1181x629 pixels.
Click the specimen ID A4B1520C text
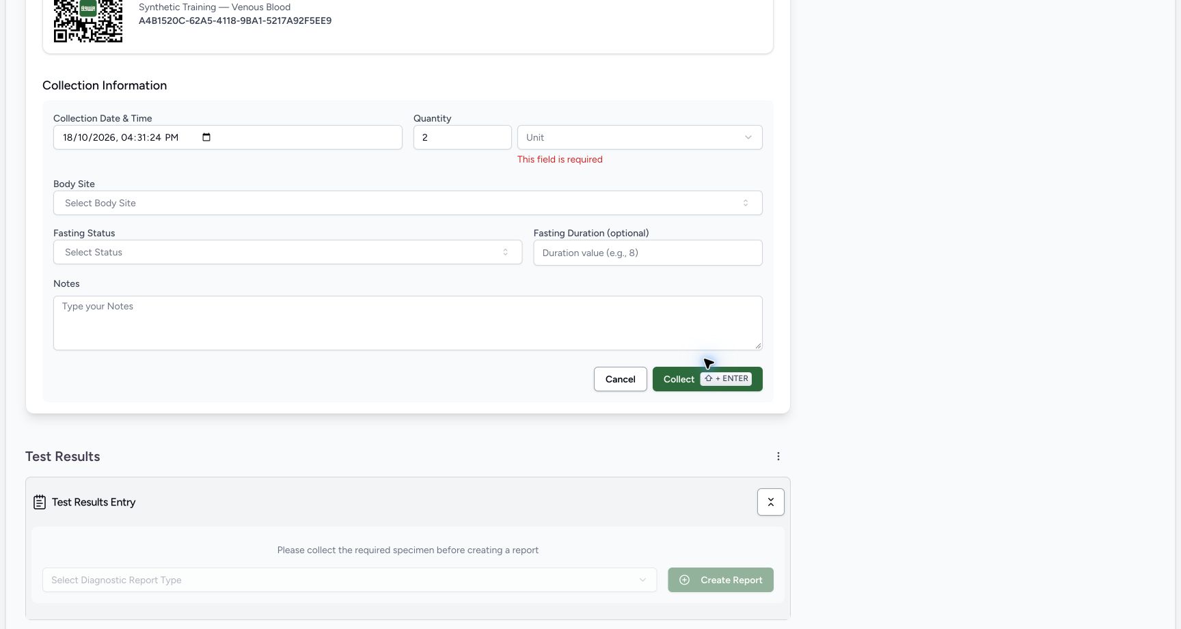235,20
